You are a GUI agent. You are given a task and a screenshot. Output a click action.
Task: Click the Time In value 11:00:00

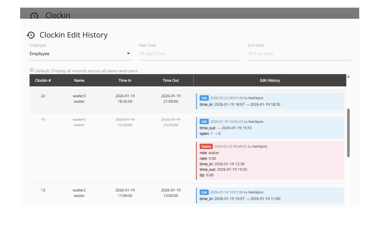125,196
